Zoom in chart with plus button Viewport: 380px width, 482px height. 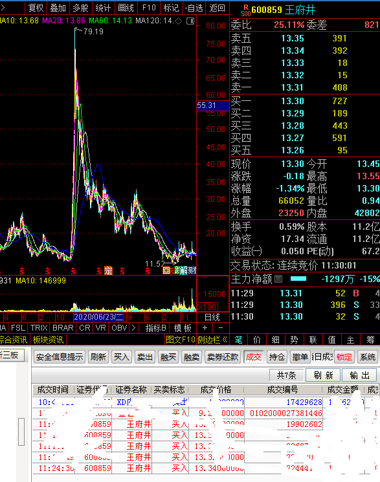[x=205, y=328]
